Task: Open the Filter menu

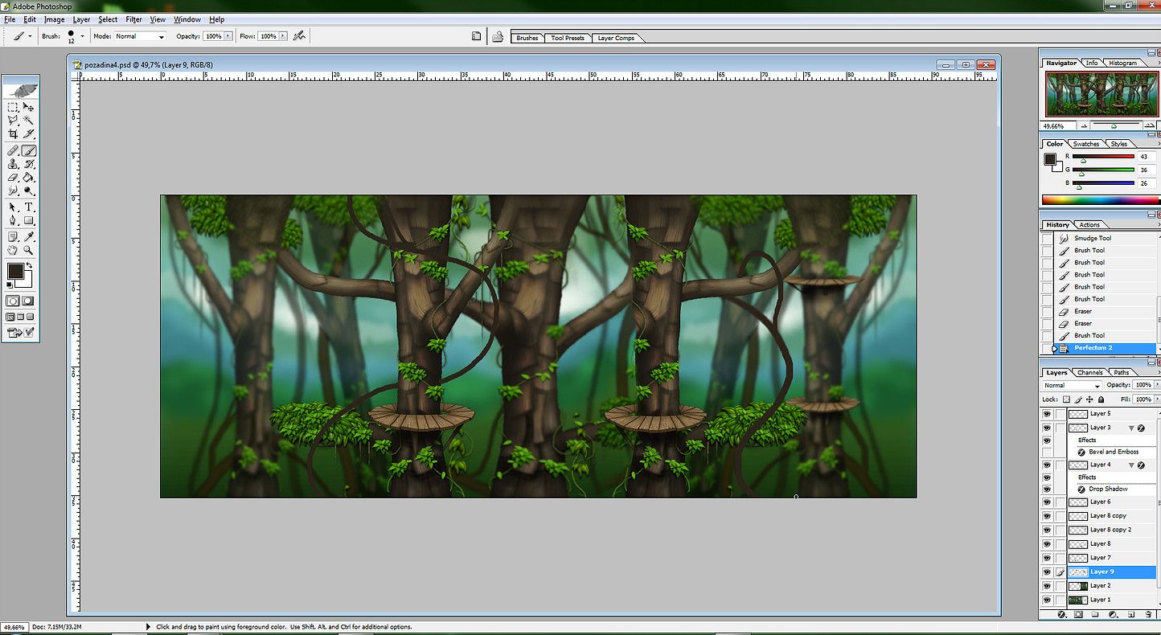Action: 133,19
